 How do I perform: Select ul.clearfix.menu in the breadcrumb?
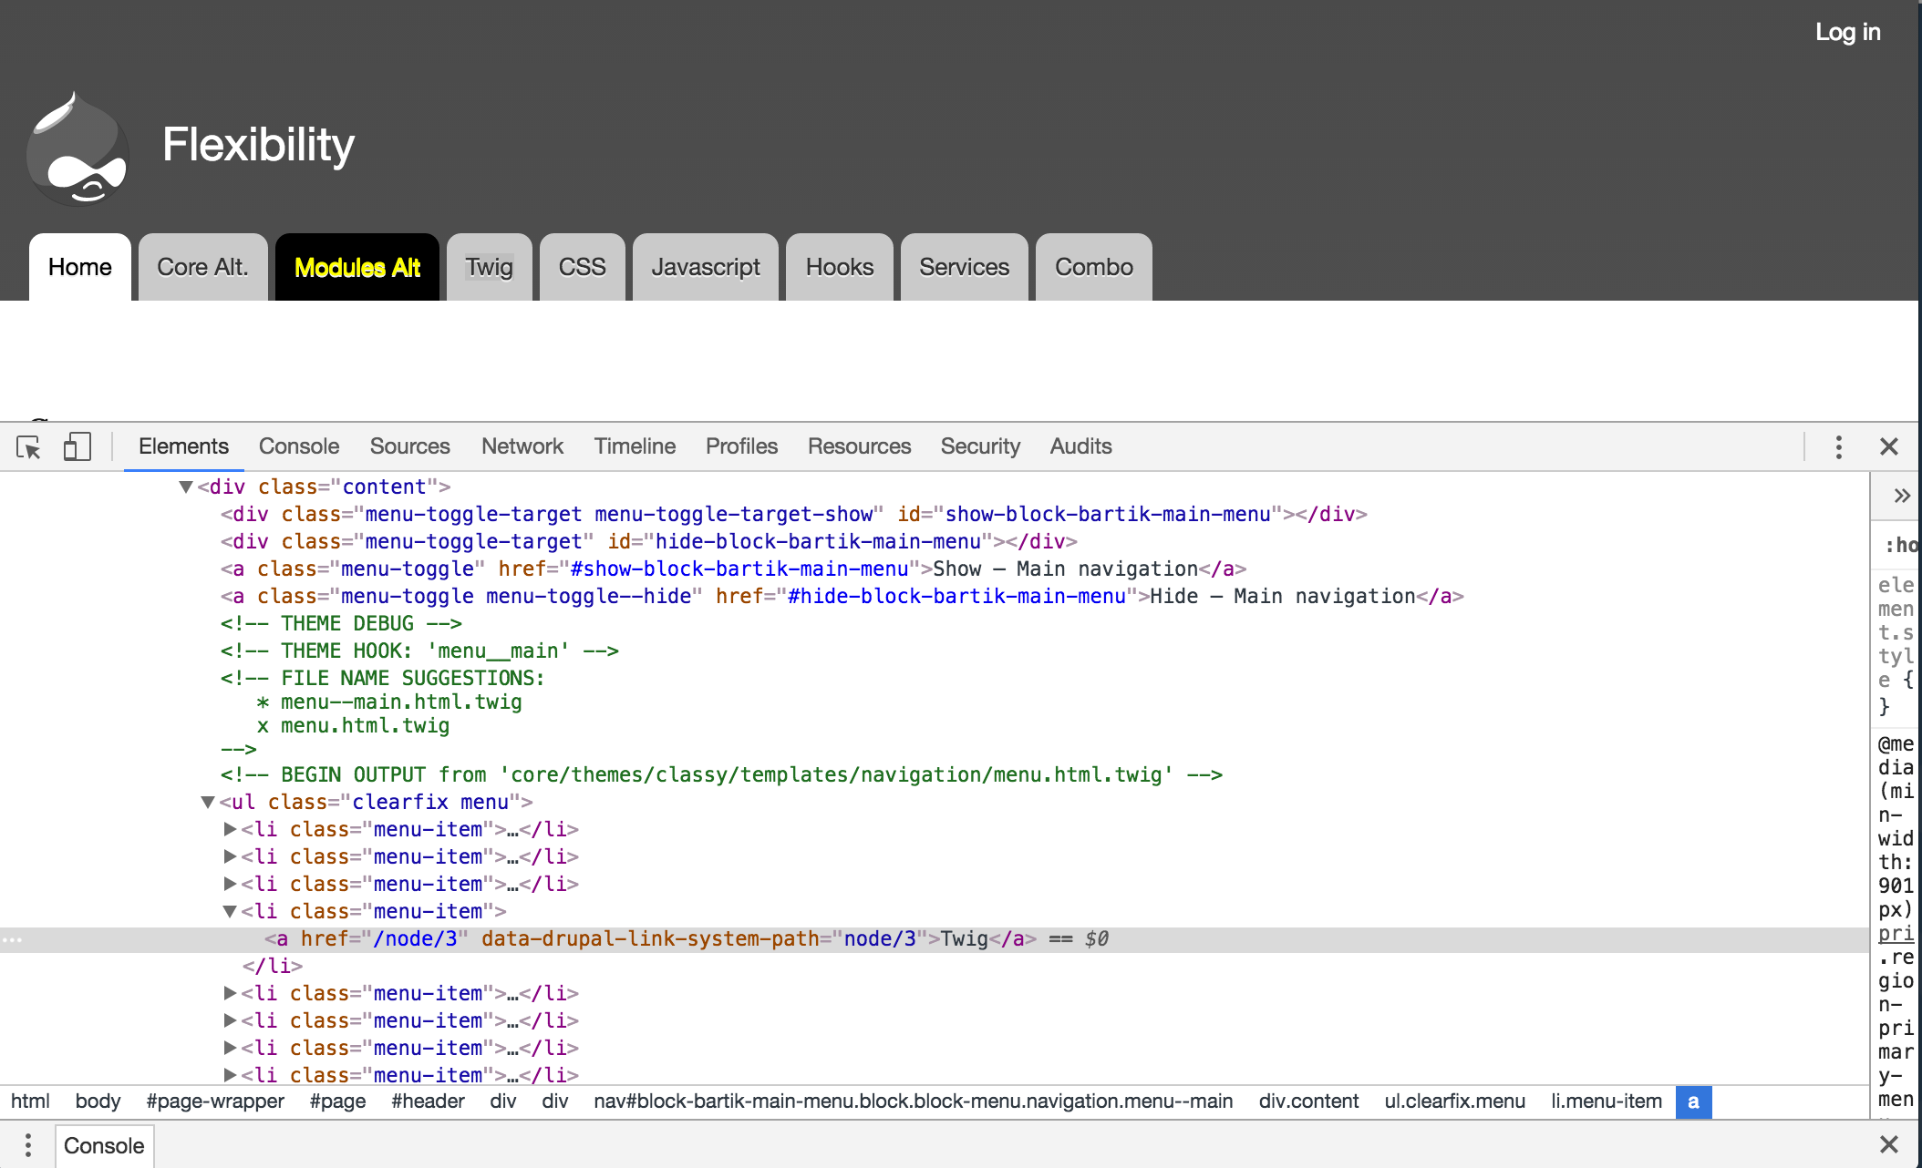[1454, 1101]
